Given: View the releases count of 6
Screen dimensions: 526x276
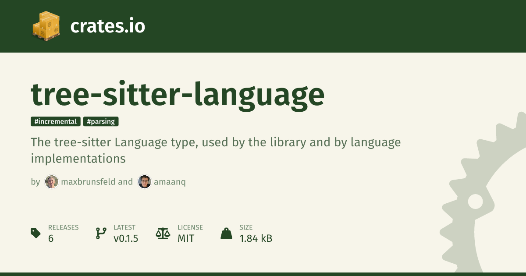Looking at the screenshot, I should click(51, 238).
